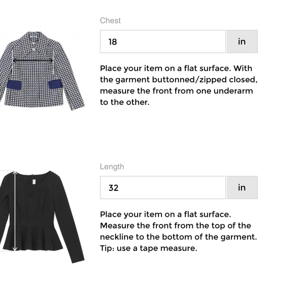Click the horizontal chest arrow on jacket

[x=33, y=60]
